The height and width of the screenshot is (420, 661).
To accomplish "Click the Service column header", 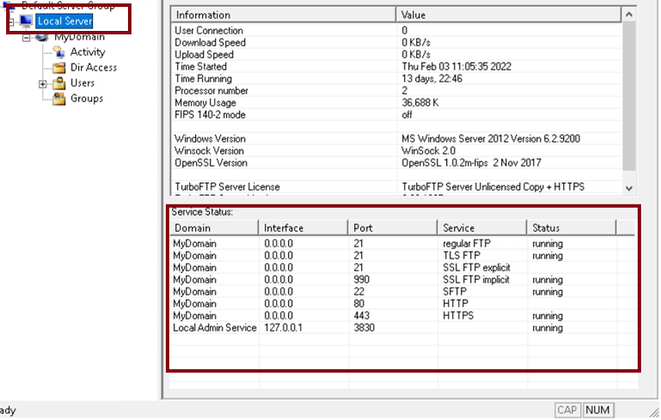I will [x=482, y=228].
